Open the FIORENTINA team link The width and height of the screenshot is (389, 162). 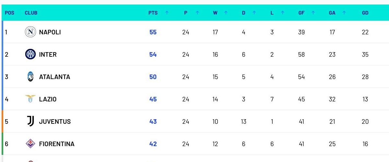57,144
